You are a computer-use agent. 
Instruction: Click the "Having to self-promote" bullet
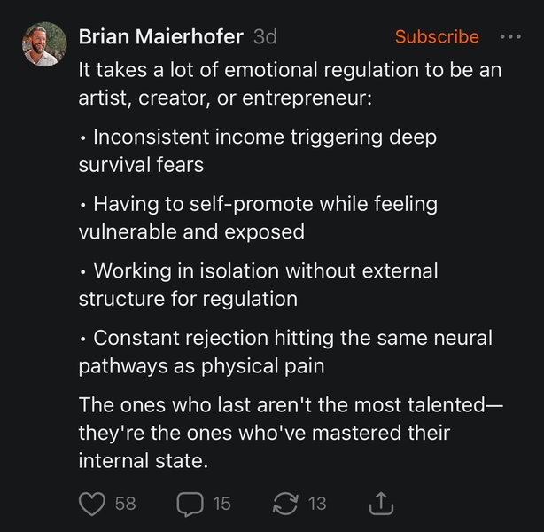pos(258,217)
